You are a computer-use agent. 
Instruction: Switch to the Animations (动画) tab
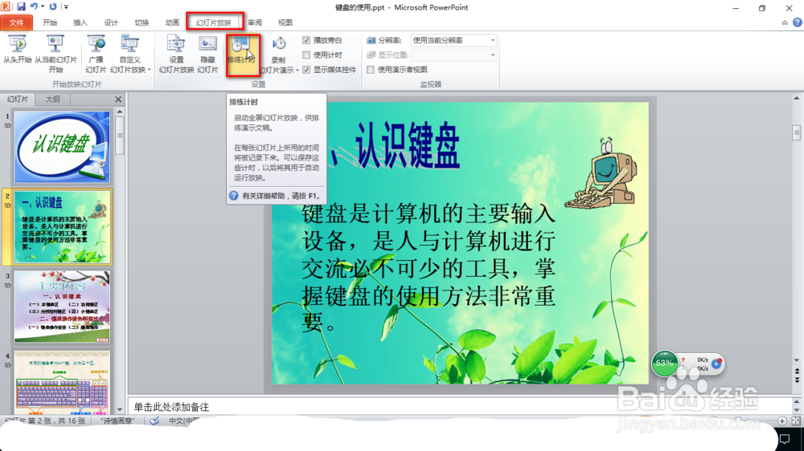pyautogui.click(x=172, y=22)
